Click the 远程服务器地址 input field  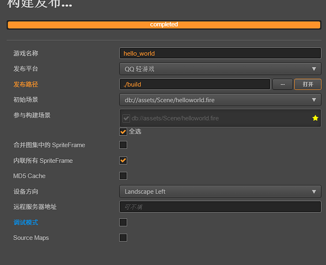(x=220, y=207)
